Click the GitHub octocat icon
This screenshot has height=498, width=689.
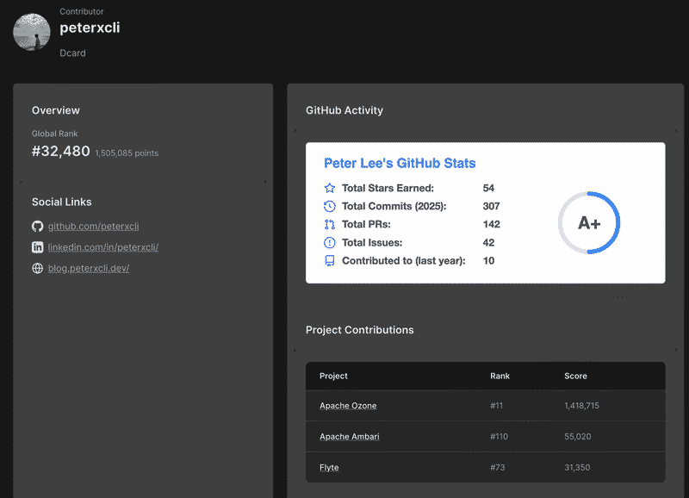37,227
